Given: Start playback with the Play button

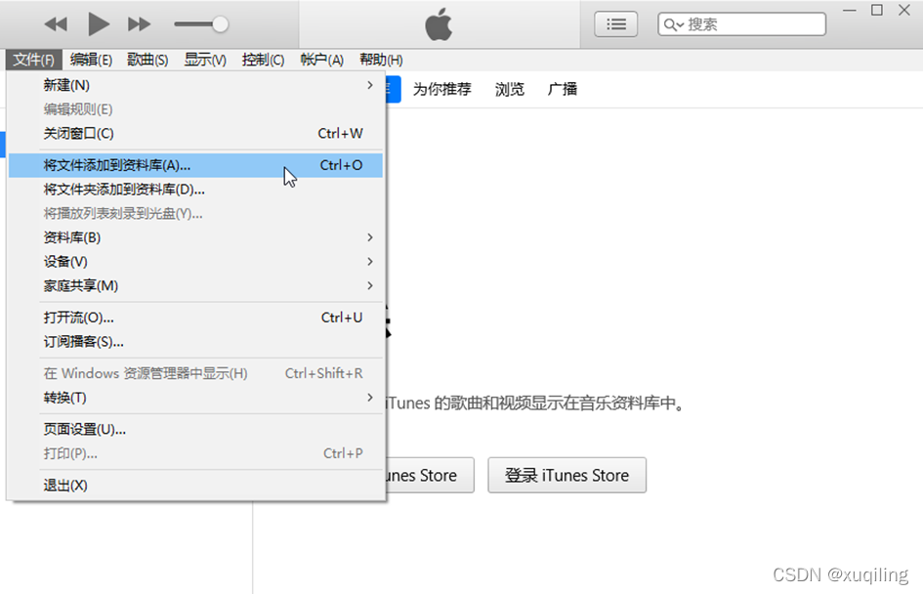Looking at the screenshot, I should tap(99, 24).
